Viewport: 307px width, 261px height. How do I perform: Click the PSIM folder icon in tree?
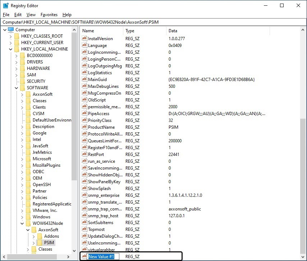(40, 243)
